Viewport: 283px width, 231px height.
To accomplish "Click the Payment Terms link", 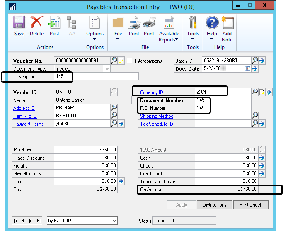I will click(28, 124).
